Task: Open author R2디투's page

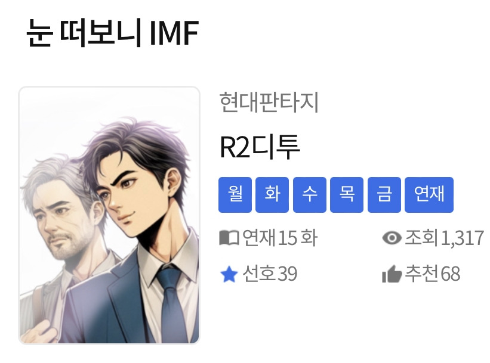Action: pos(260,147)
